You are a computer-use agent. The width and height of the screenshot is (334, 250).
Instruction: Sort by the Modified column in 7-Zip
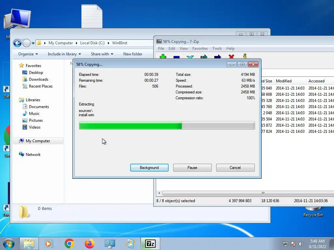pos(290,81)
